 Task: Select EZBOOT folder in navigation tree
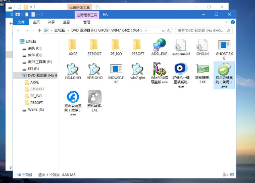[x=34, y=89]
